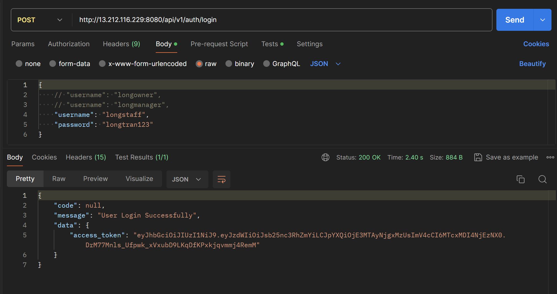Open search in the response with the magnifier icon

pos(542,179)
